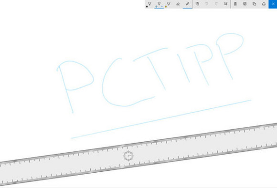Activate the crop tool
Image resolution: width=277 pixels, height=188 pixels.
(x=226, y=4)
